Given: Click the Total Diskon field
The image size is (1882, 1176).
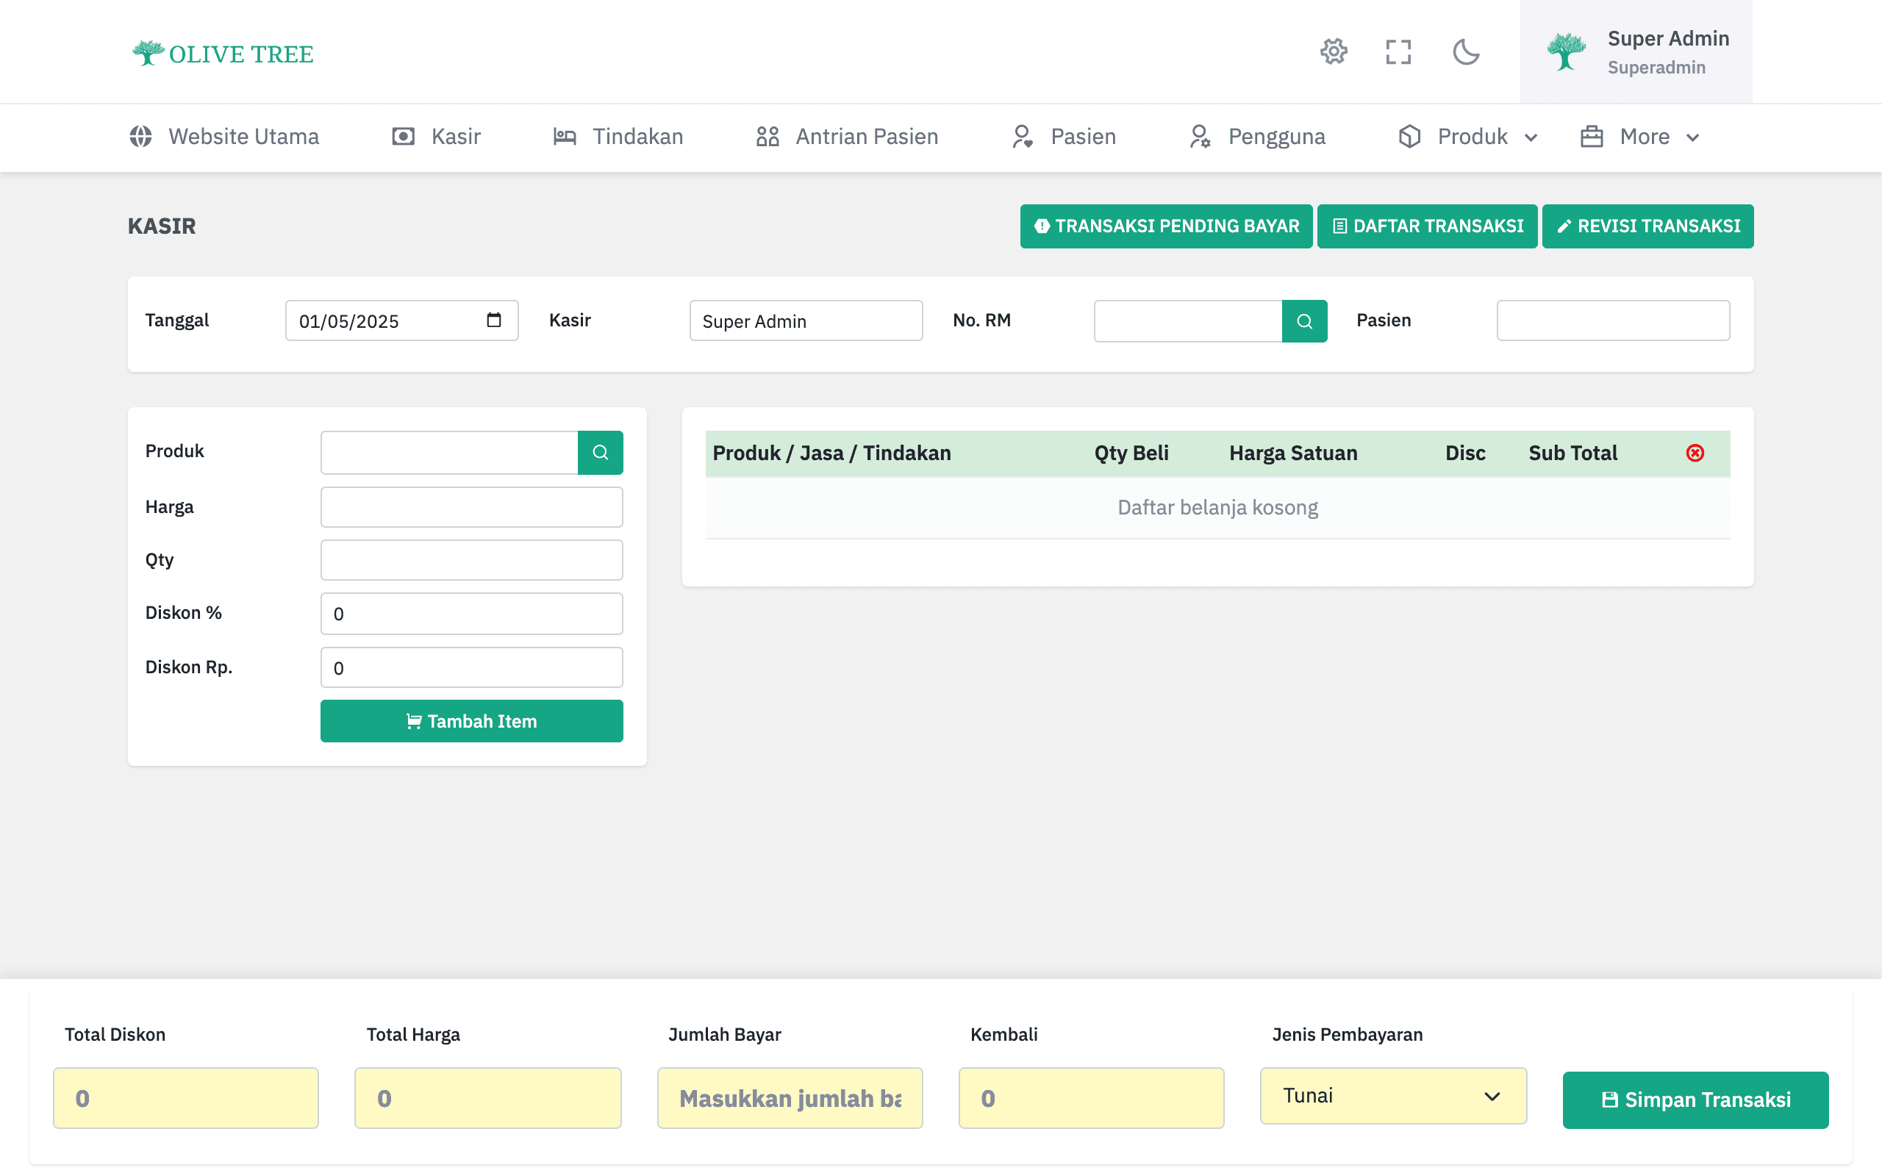Looking at the screenshot, I should tap(186, 1098).
